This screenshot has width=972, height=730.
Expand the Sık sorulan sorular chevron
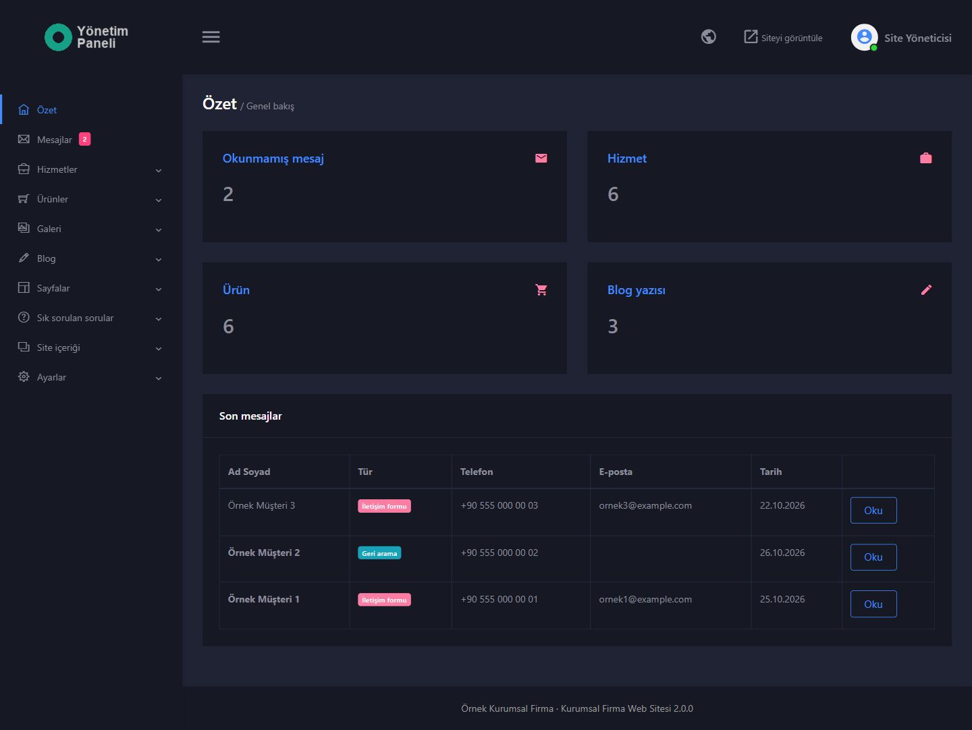coord(159,319)
